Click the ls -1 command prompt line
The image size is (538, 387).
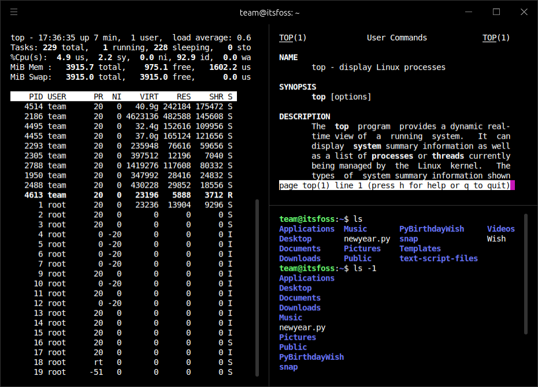coord(327,268)
